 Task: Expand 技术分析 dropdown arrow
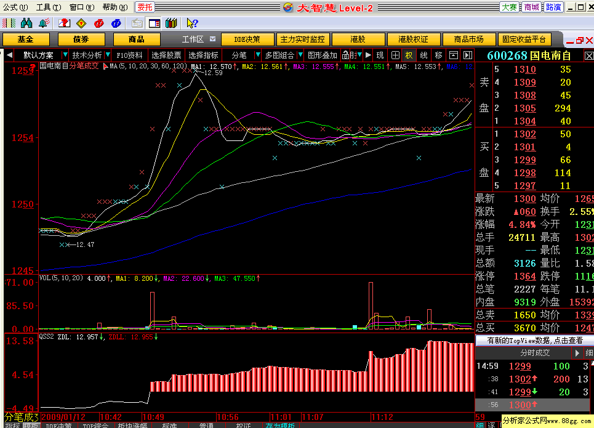point(108,55)
